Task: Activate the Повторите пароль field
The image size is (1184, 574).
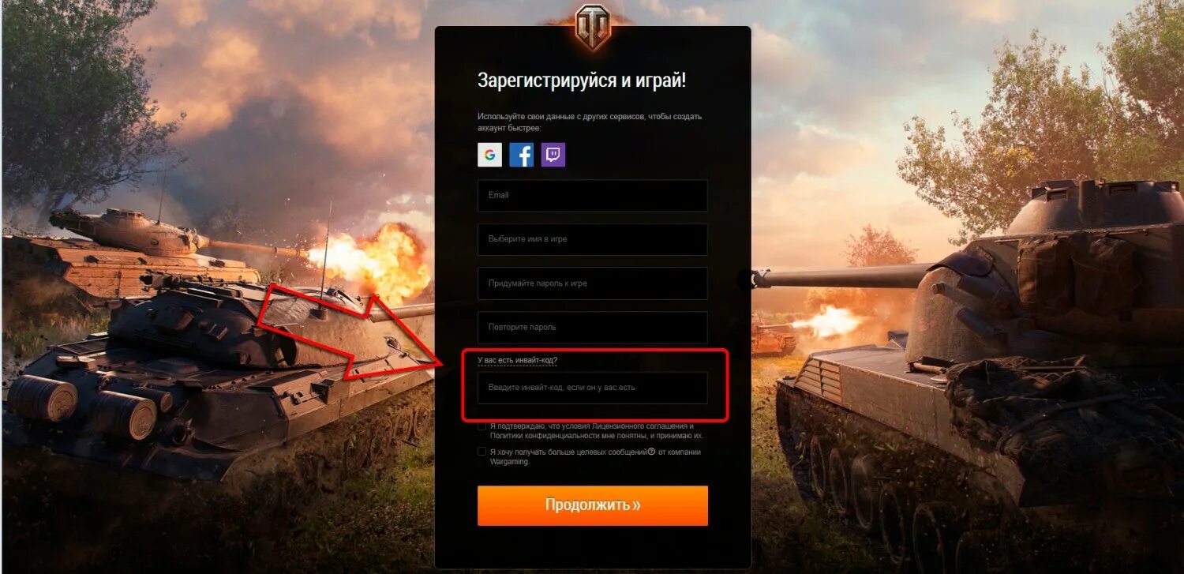Action: [592, 327]
